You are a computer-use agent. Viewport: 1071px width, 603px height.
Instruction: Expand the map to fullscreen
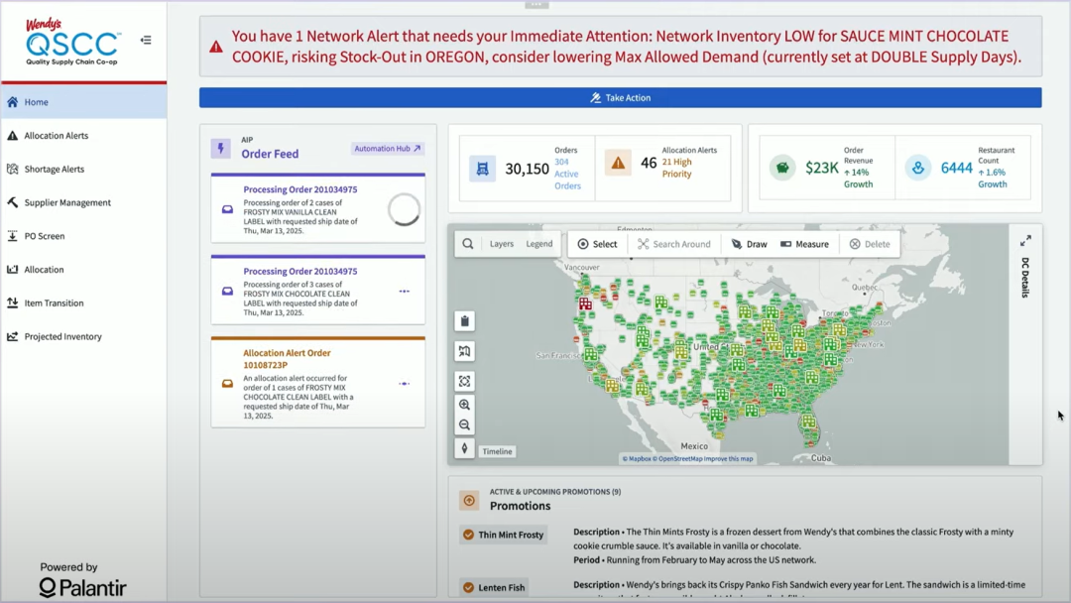point(1025,241)
